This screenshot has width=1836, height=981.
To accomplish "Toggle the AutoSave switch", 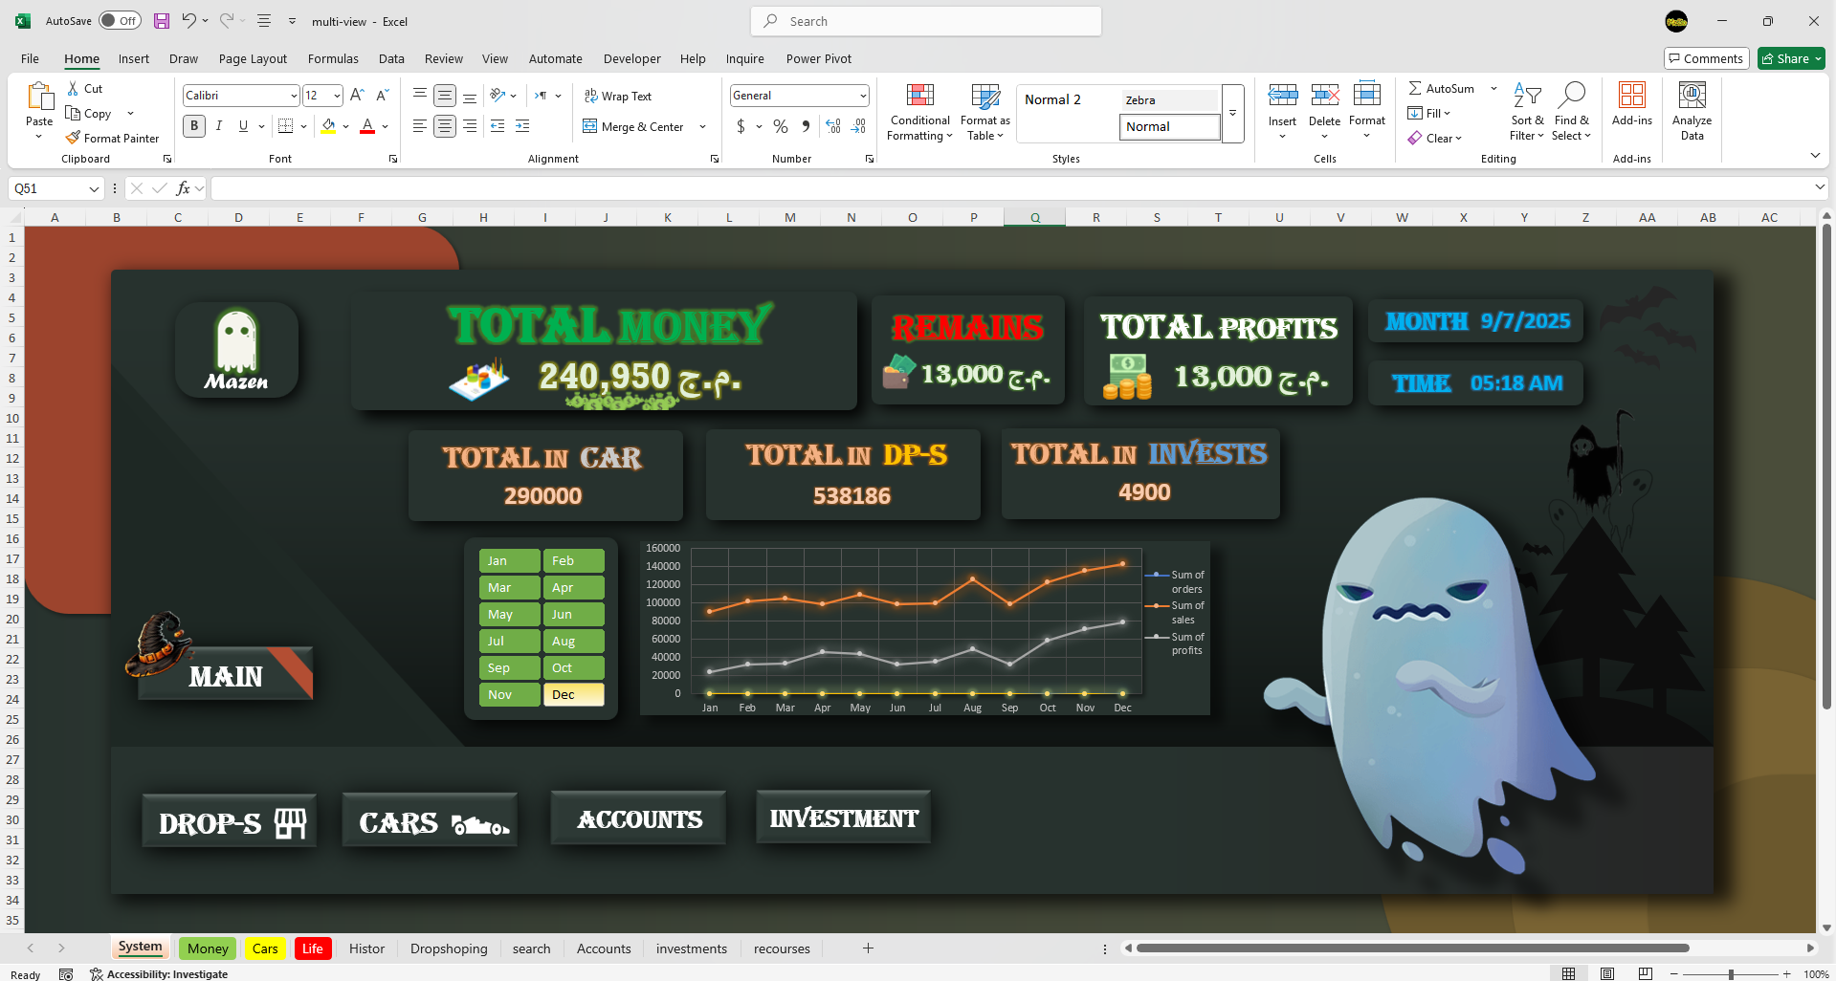I will coord(120,21).
